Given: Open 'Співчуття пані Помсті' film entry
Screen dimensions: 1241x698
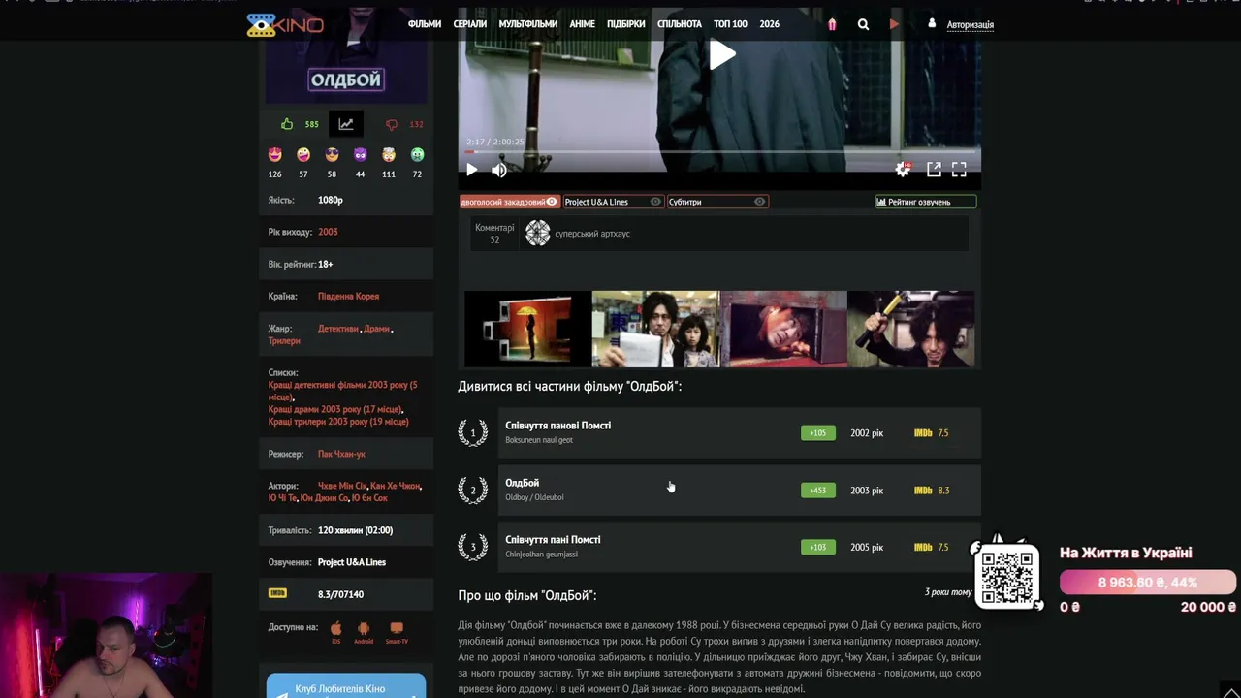Looking at the screenshot, I should point(719,547).
